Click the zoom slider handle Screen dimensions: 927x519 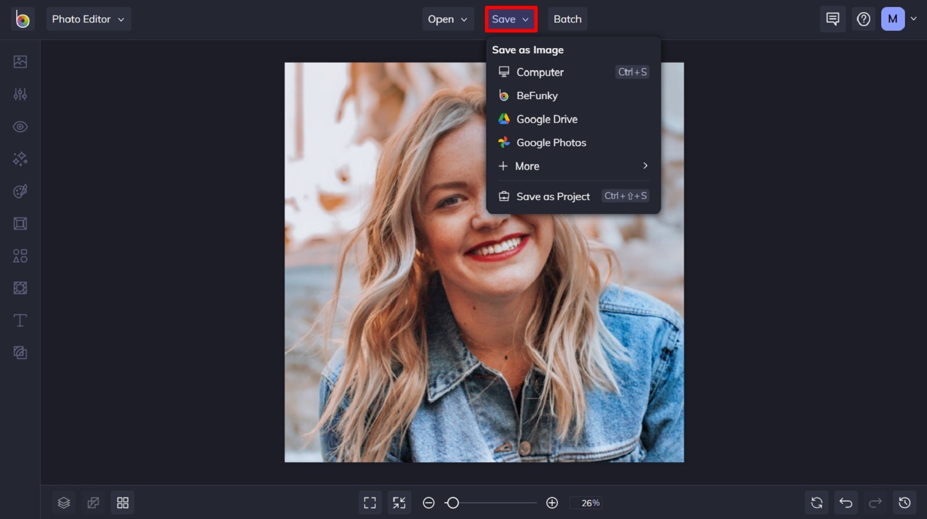tap(453, 503)
